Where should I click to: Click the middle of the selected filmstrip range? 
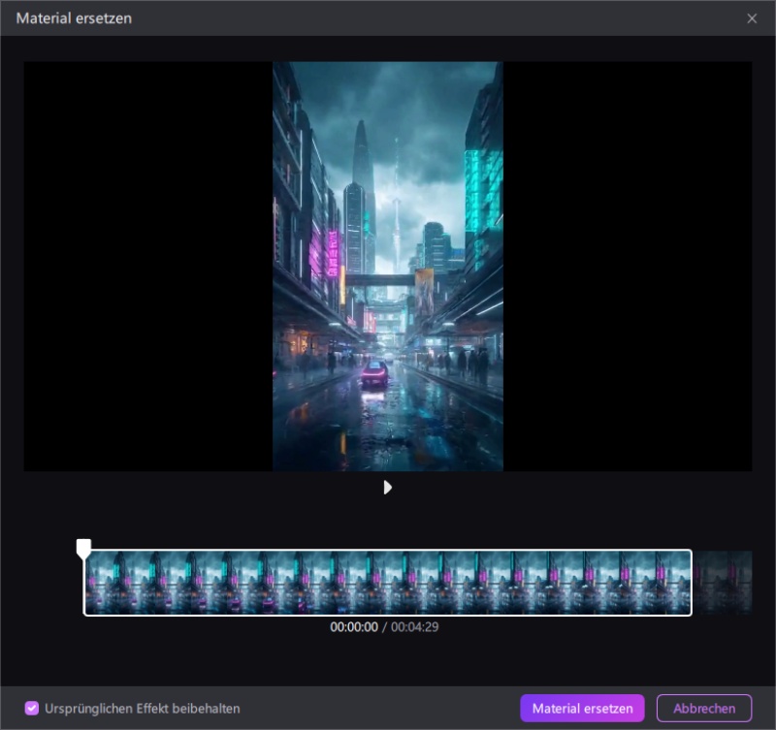(x=388, y=583)
